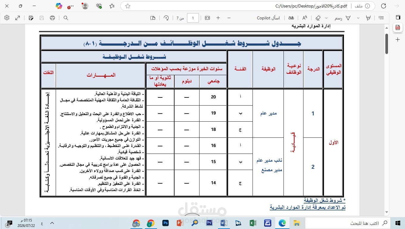
Task: Select the Highlight tool
Action: click(x=368, y=18)
